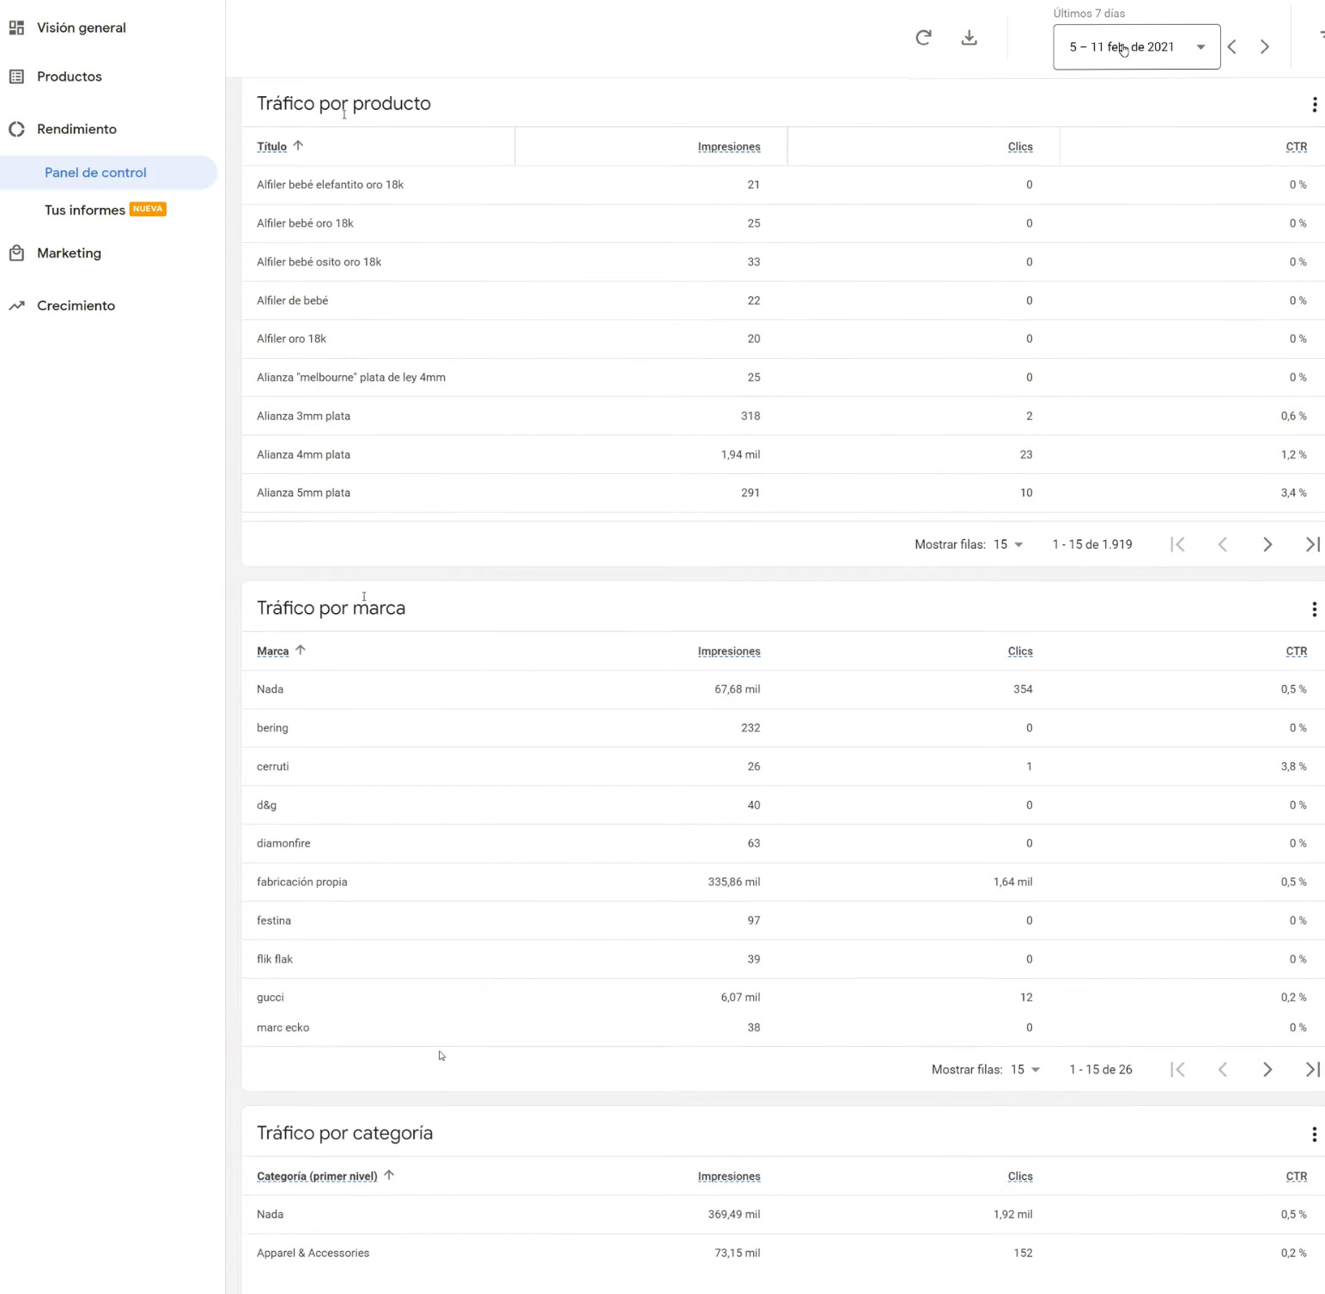Open Tráfico por producto three-dot menu

[x=1314, y=105]
